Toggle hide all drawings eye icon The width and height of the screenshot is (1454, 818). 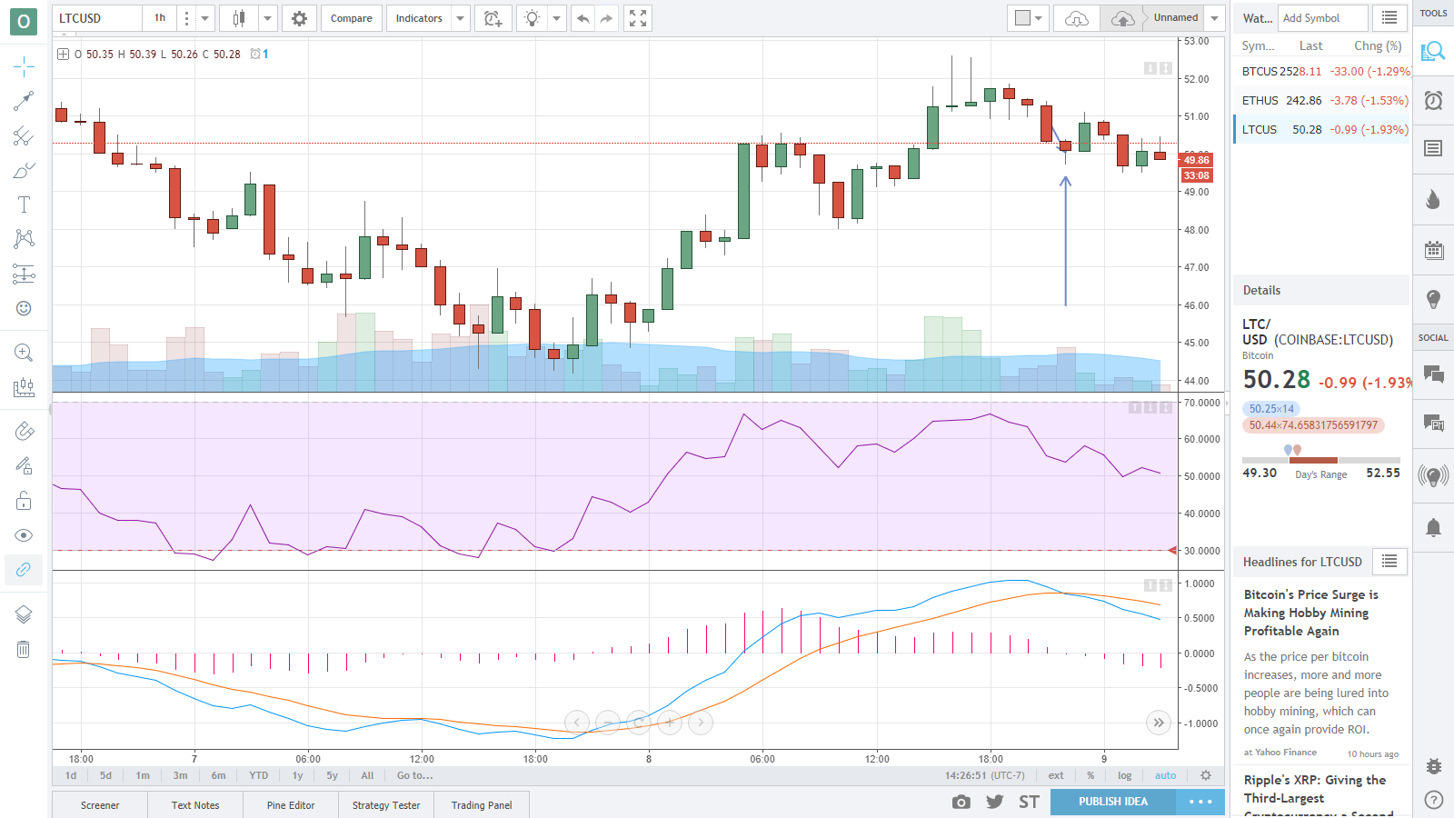[24, 535]
